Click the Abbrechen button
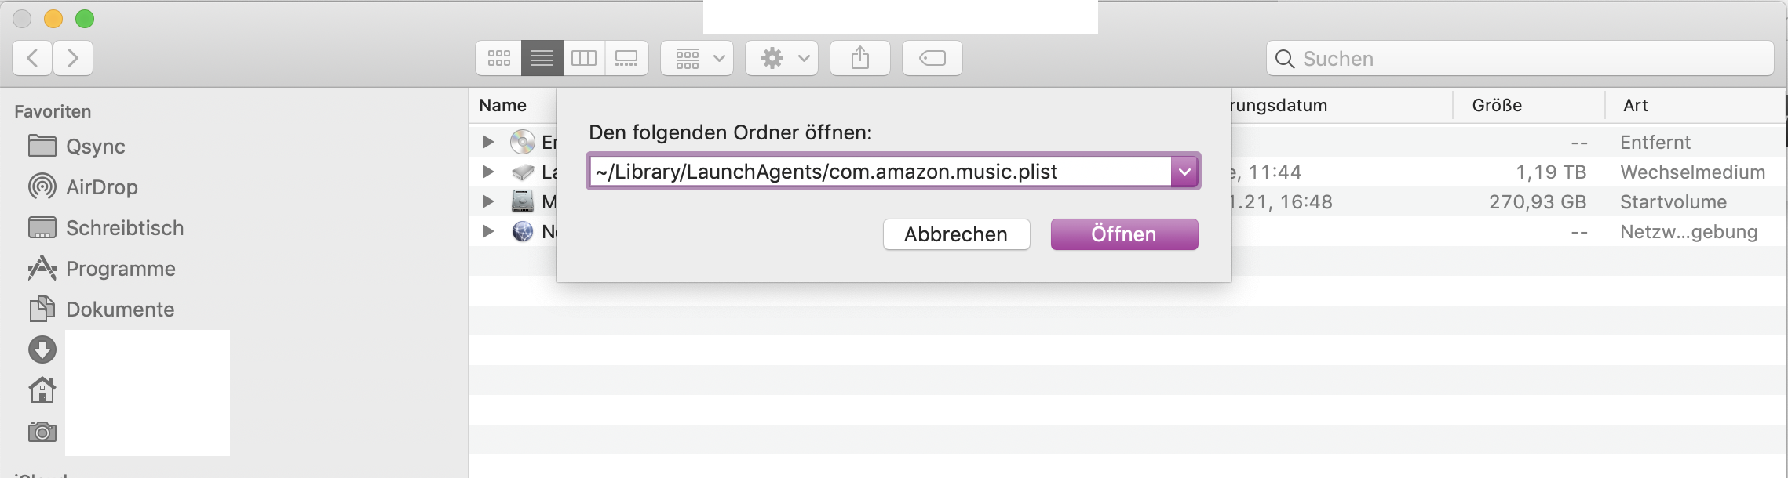The height and width of the screenshot is (478, 1788). tap(956, 234)
